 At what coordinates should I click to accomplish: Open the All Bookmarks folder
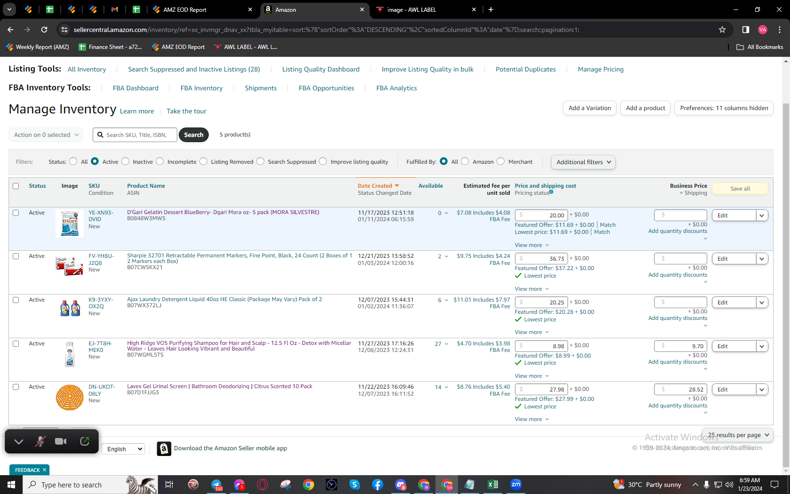tap(760, 47)
